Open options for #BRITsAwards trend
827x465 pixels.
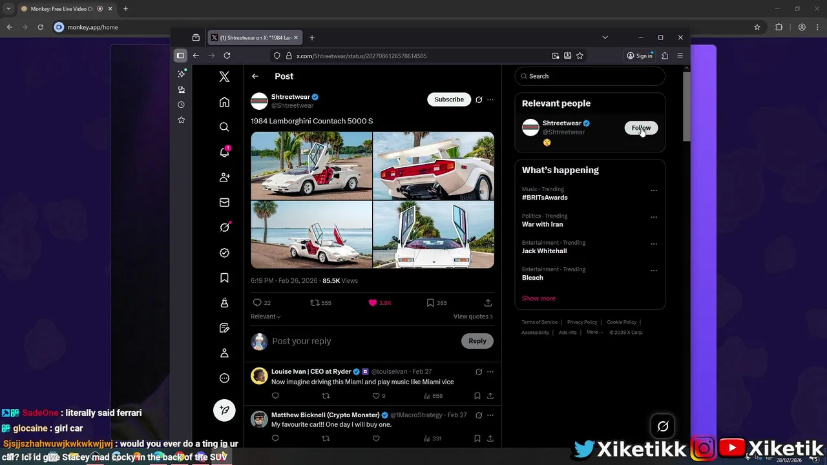pyautogui.click(x=654, y=191)
